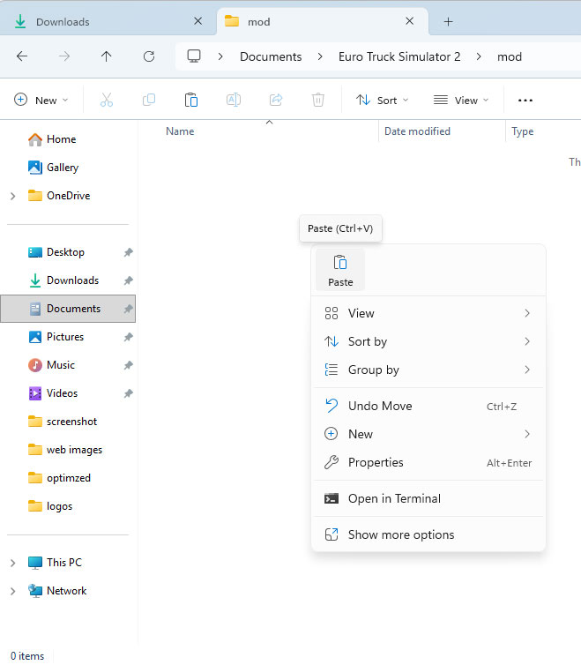Open optimzed folder in sidebar

(x=68, y=478)
